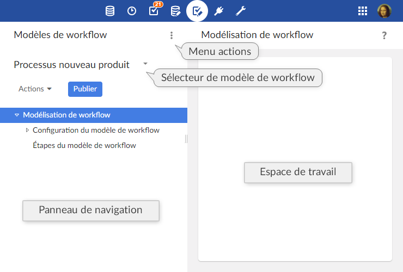Screen dimensions: 403x272
Task: Expand Configuration du modèle de workflow arrow
Action: coord(27,130)
